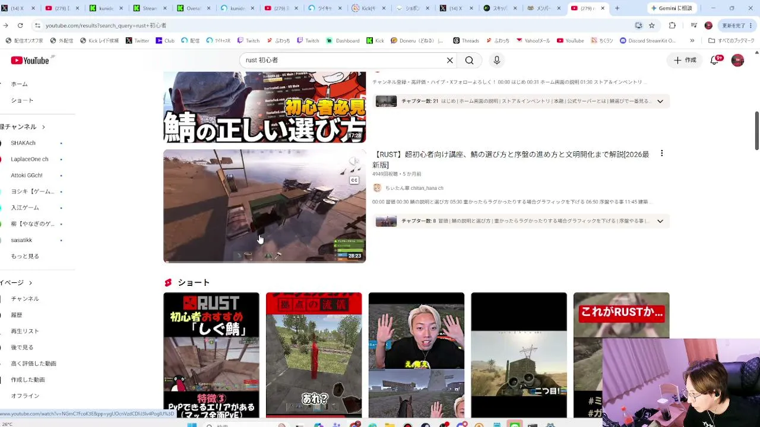Screen dimensions: 760x427
Task: Switch to the ツイキャ browser tab
Action: [x=325, y=8]
